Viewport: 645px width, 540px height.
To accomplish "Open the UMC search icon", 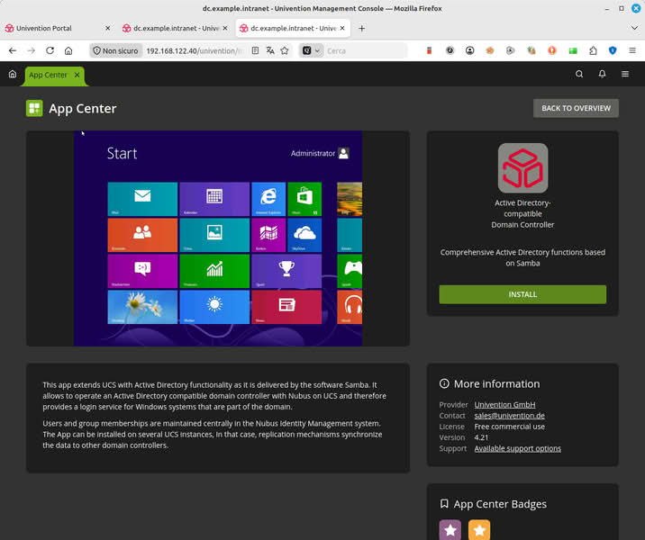I will pos(579,74).
